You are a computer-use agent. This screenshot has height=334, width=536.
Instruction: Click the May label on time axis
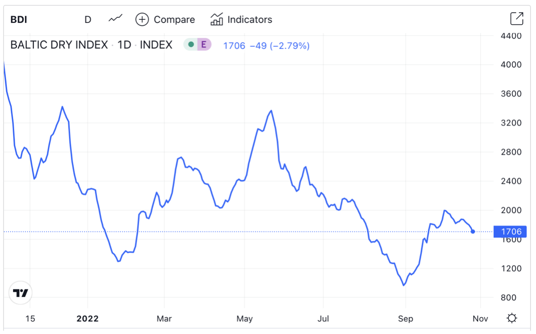[x=244, y=319]
